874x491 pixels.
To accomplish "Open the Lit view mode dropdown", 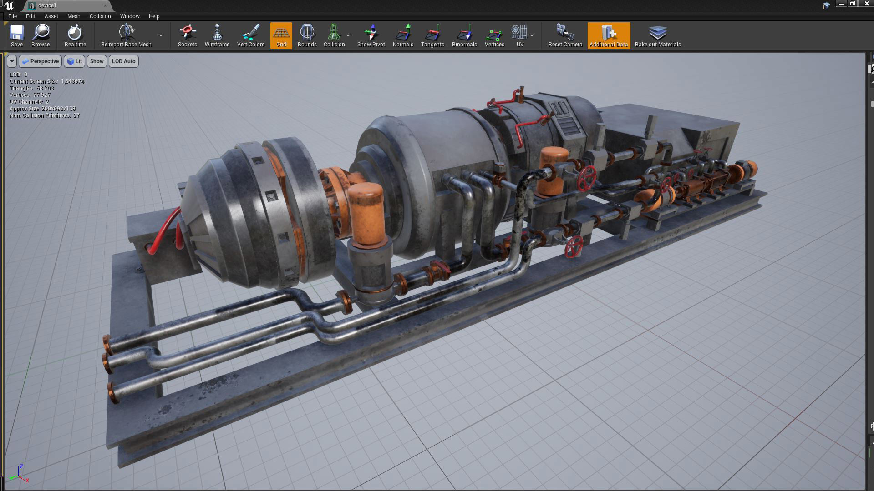I will coord(74,61).
